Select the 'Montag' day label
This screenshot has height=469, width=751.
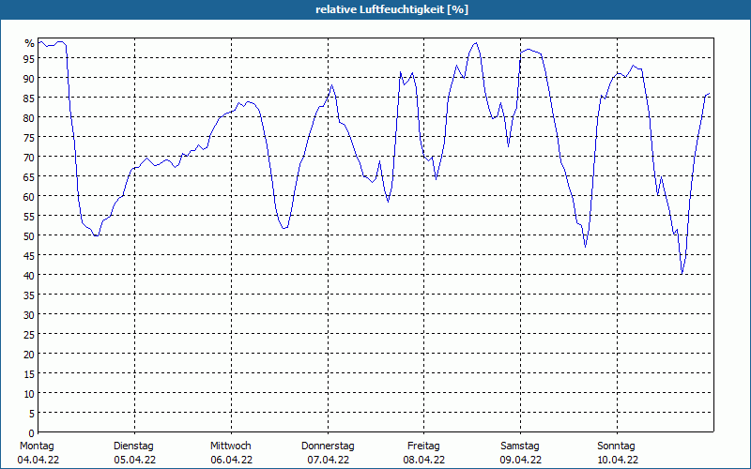point(37,446)
